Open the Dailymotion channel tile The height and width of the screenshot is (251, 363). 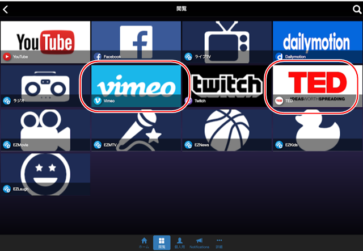click(x=318, y=42)
